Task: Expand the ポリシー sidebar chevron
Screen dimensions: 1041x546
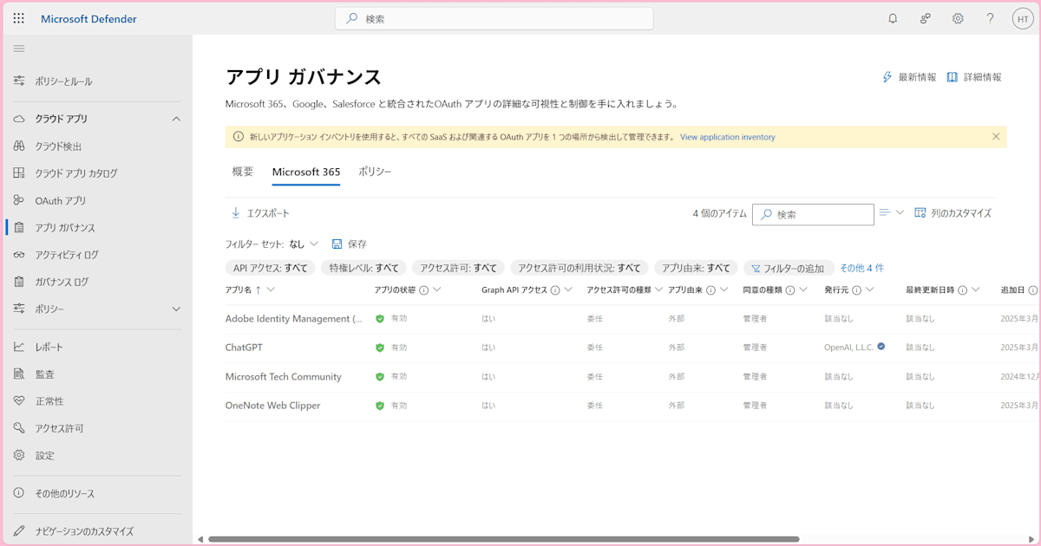Action: pyautogui.click(x=176, y=309)
